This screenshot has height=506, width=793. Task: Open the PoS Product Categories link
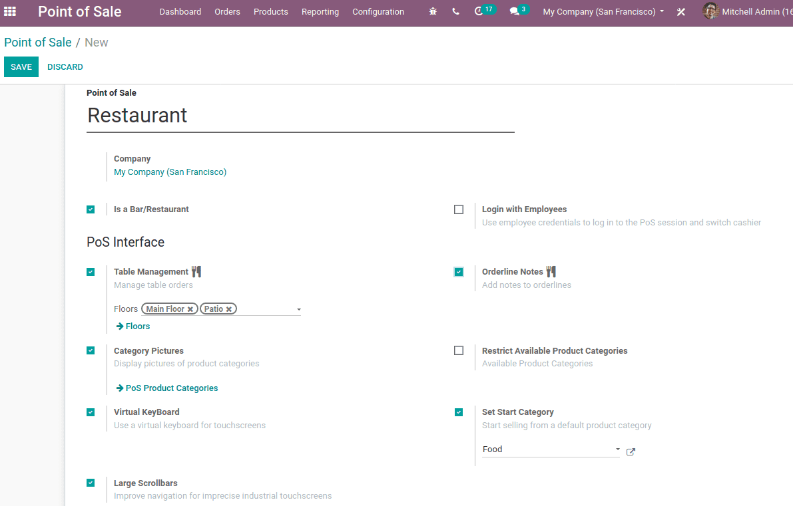pos(167,388)
